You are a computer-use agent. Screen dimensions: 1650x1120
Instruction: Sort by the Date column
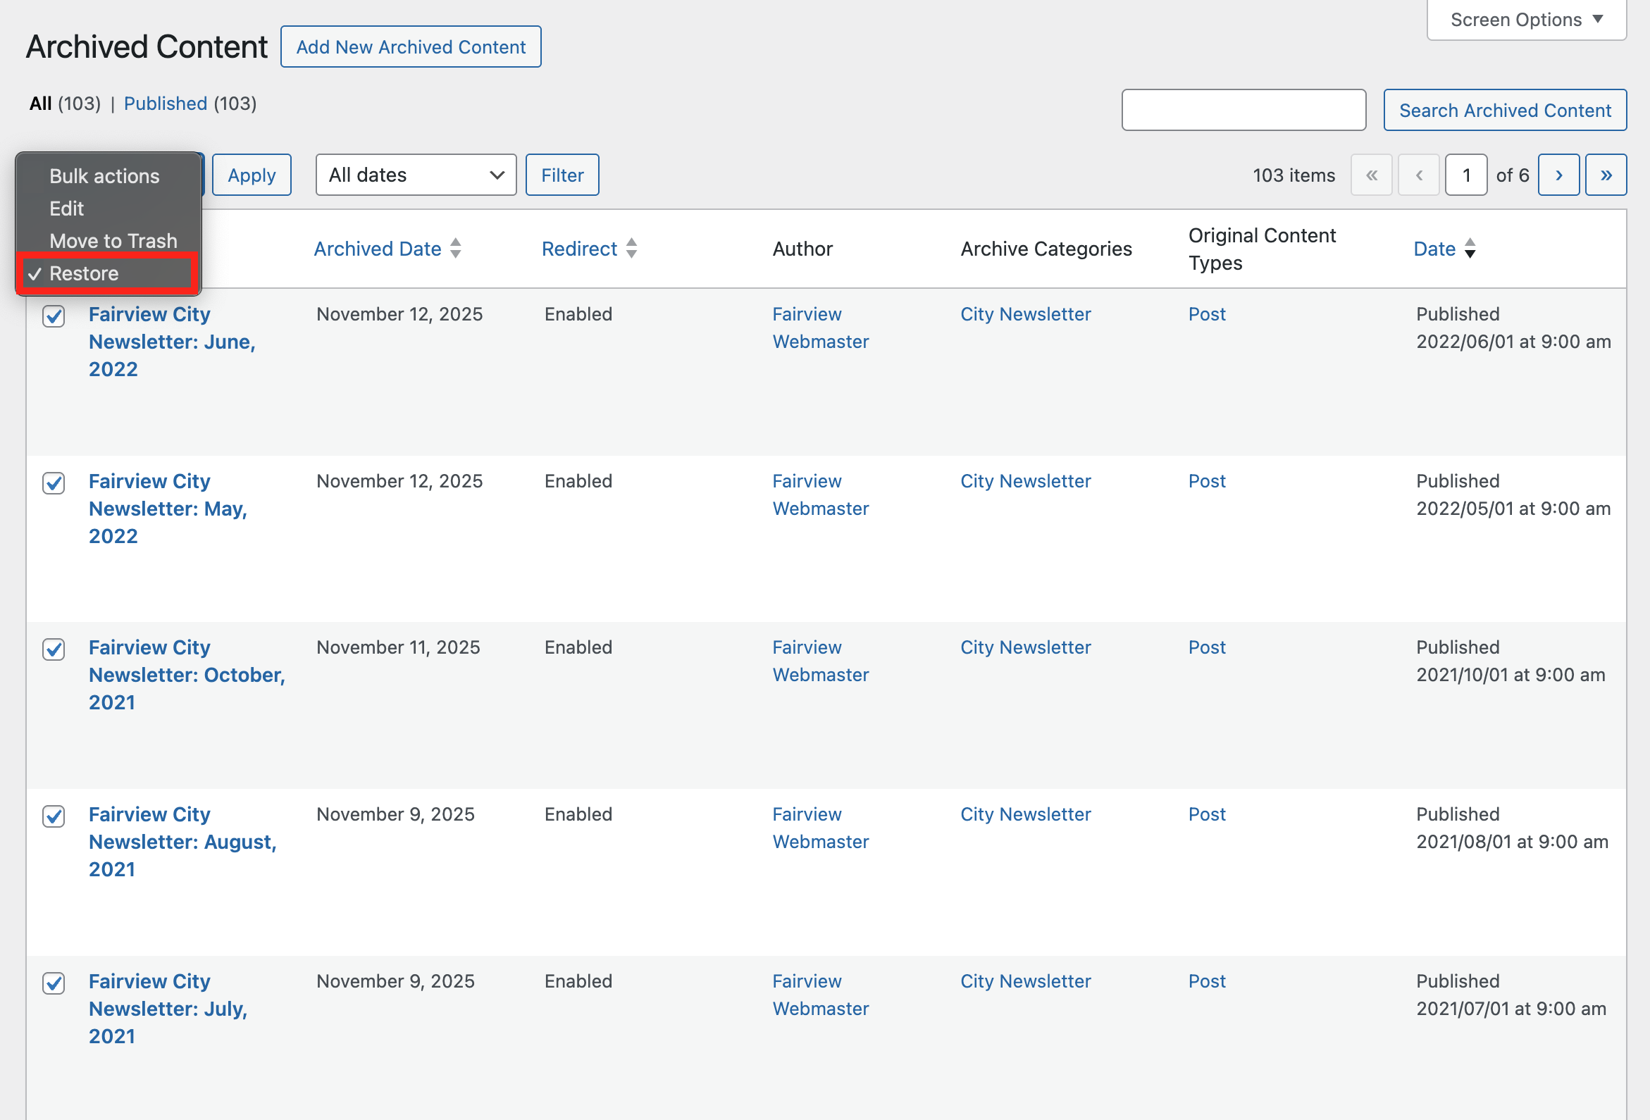point(1434,249)
